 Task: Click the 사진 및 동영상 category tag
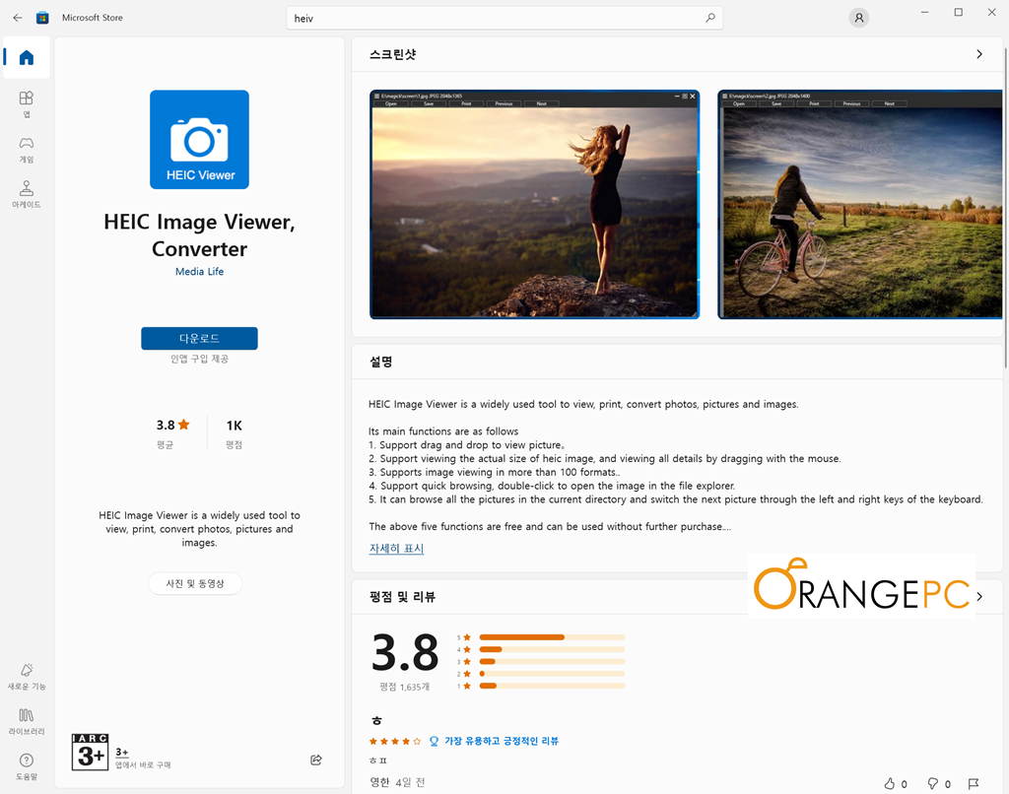[195, 583]
